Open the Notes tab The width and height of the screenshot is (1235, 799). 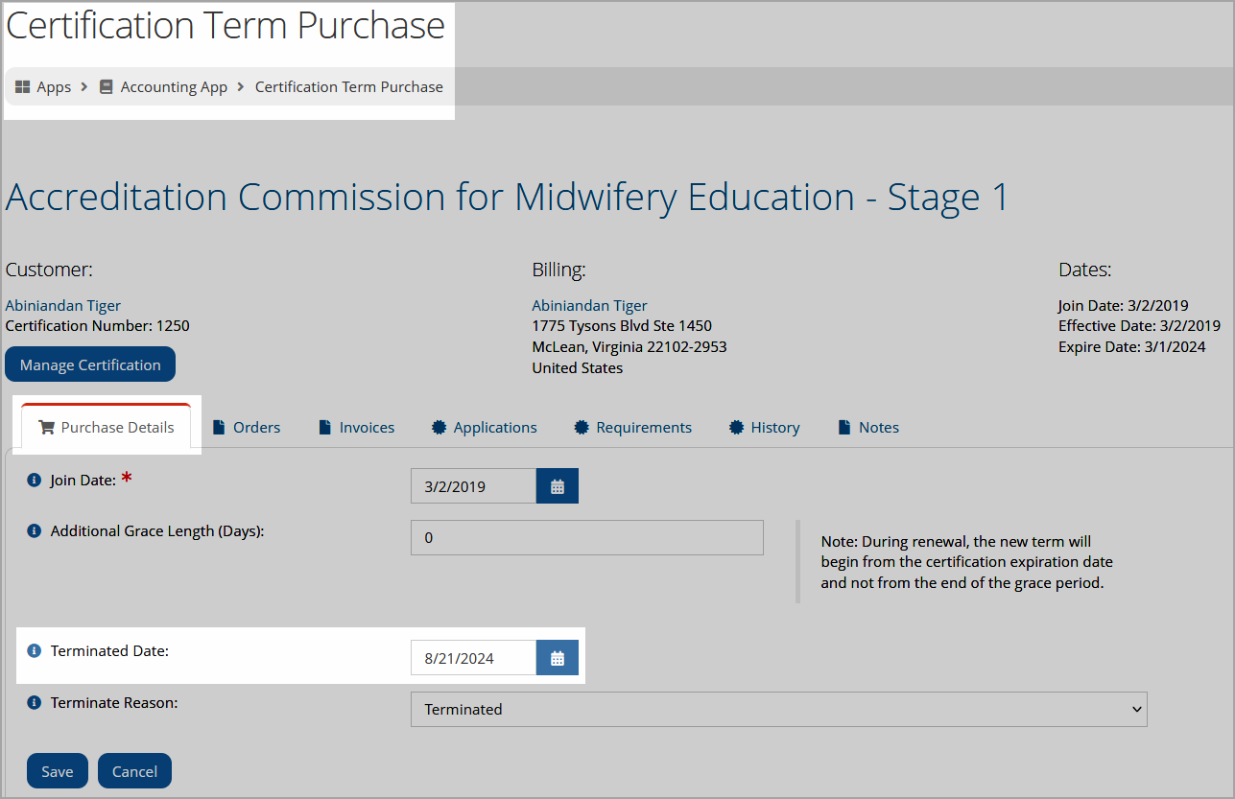pyautogui.click(x=869, y=427)
